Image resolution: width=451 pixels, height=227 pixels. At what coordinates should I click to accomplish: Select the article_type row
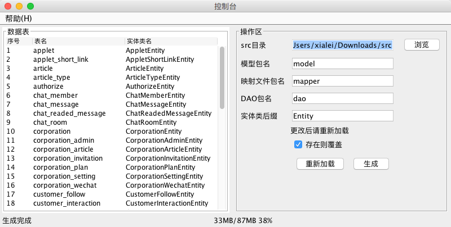pyautogui.click(x=51, y=77)
